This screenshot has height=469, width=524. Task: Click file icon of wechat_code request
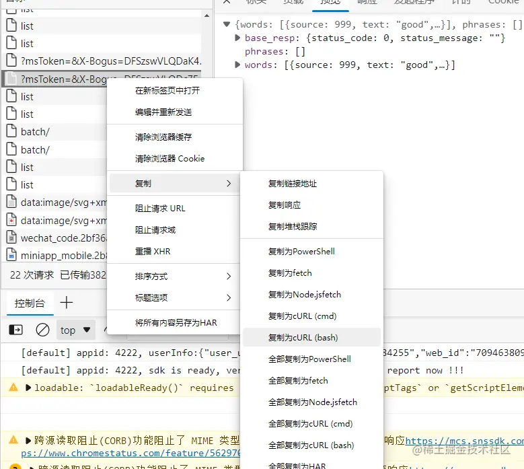11,238
